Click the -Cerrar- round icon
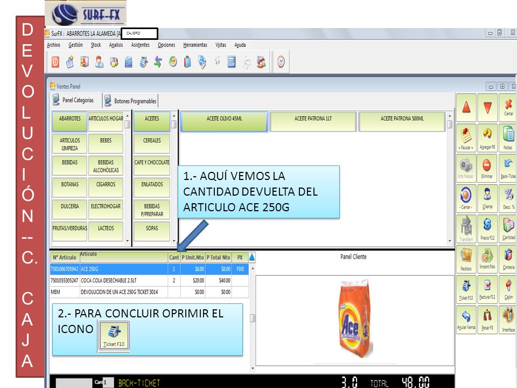 pyautogui.click(x=466, y=198)
